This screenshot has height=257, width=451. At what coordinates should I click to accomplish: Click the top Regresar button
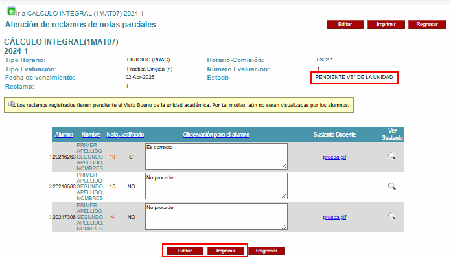[427, 25]
